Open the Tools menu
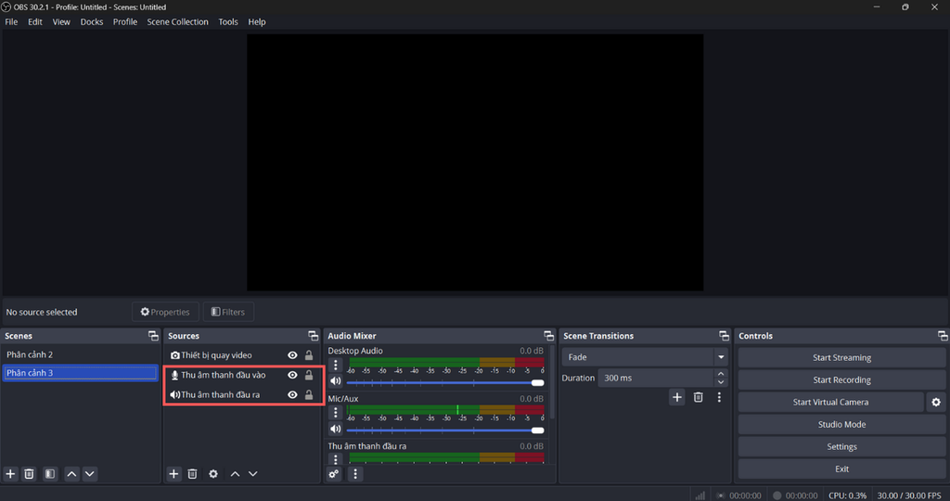950x501 pixels. coord(228,22)
